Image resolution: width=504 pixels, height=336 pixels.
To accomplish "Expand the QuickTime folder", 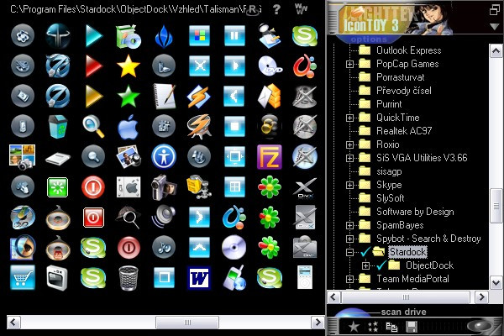I will (x=349, y=118).
